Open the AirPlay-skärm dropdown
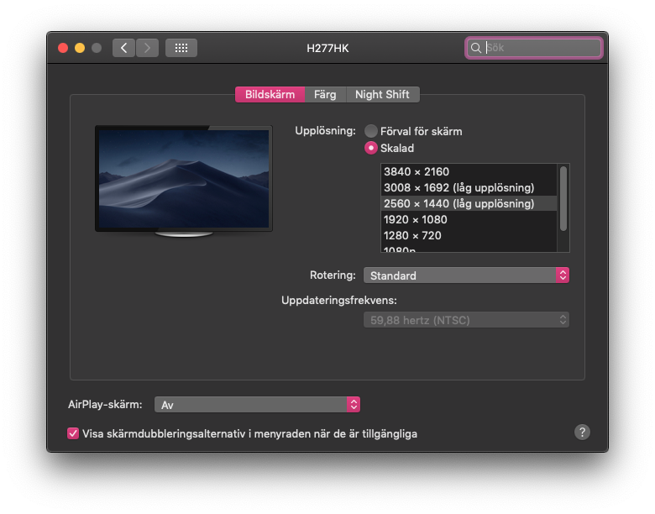Viewport: 655px width, 514px height. 257,405
